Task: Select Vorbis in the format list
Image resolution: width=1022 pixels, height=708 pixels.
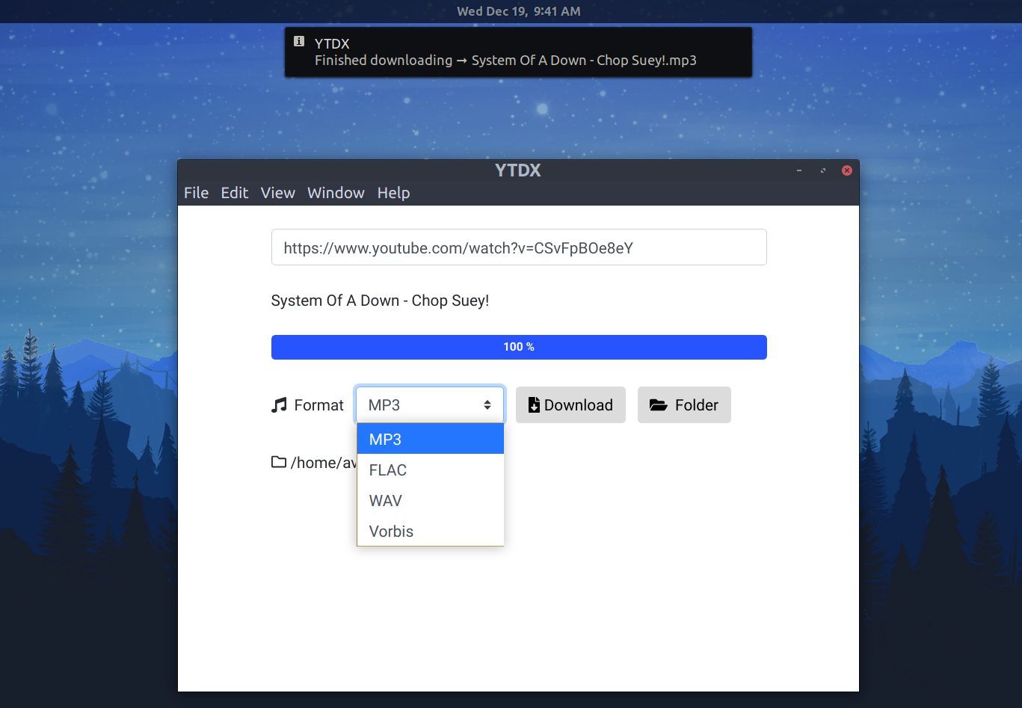Action: pyautogui.click(x=430, y=531)
